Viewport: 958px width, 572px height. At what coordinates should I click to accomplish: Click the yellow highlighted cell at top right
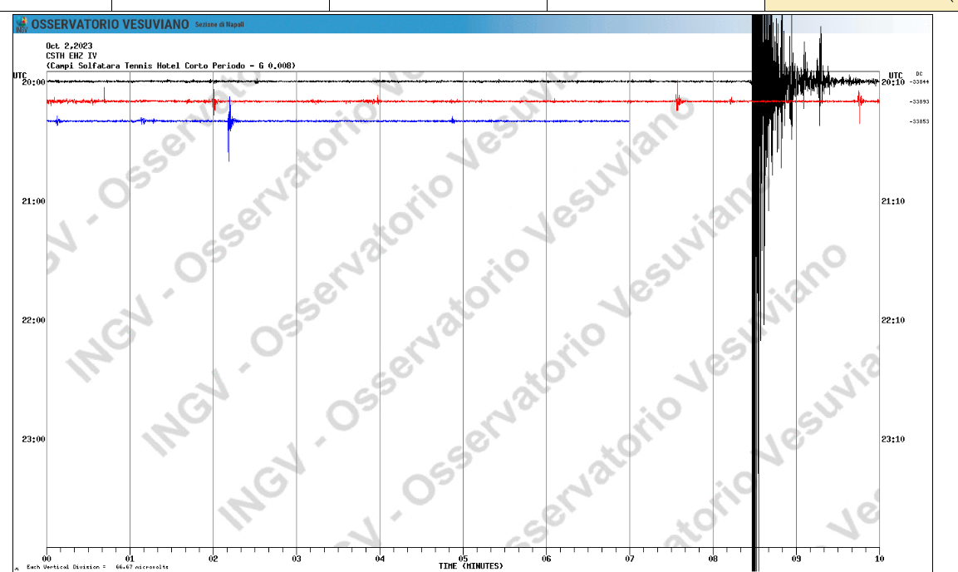click(x=860, y=5)
